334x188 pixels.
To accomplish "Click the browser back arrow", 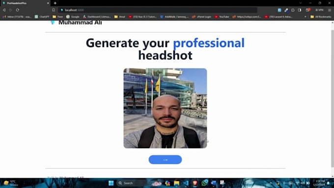I will pyautogui.click(x=4, y=10).
